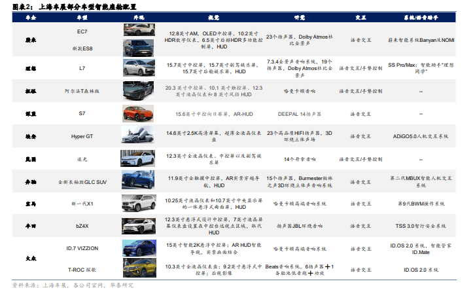Select the blue GLC SUV photo
Image resolution: width=475 pixels, height=292 pixels.
click(x=138, y=180)
